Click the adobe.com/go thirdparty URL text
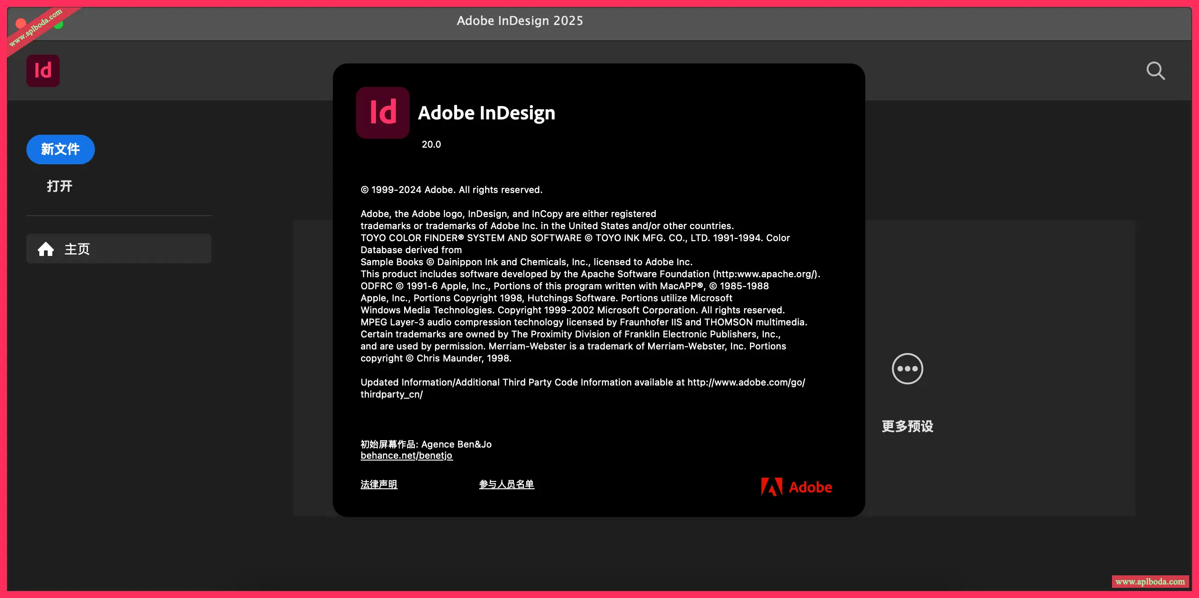 [746, 382]
